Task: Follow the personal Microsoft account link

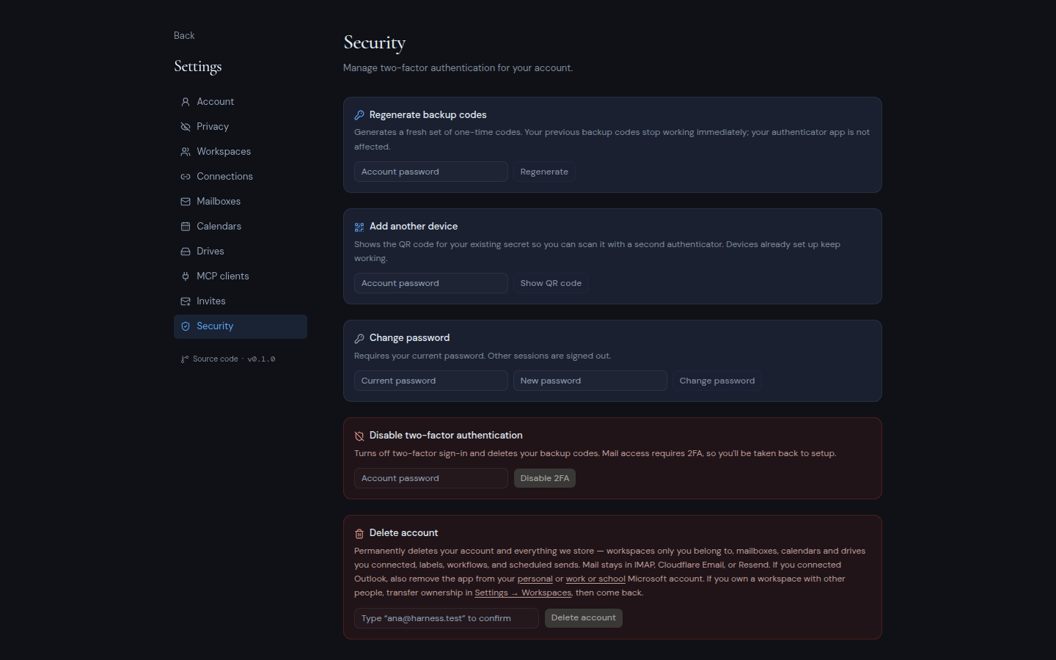Action: 535,579
